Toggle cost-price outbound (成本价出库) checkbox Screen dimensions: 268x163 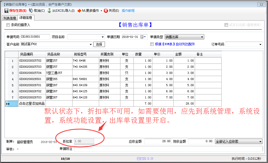226,25
